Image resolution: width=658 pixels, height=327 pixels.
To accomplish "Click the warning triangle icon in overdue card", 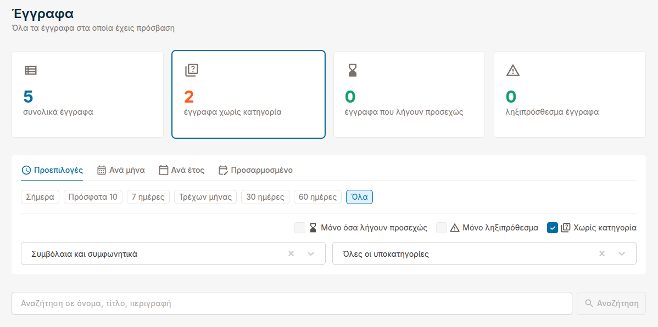I will [512, 70].
